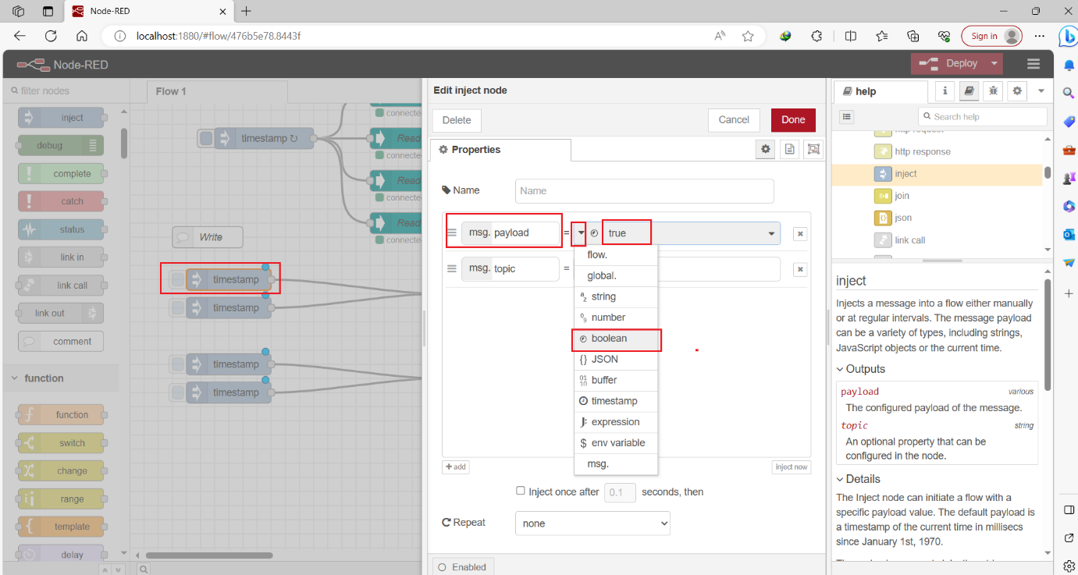Open the payload type selector arrow
The width and height of the screenshot is (1078, 575).
click(x=581, y=233)
